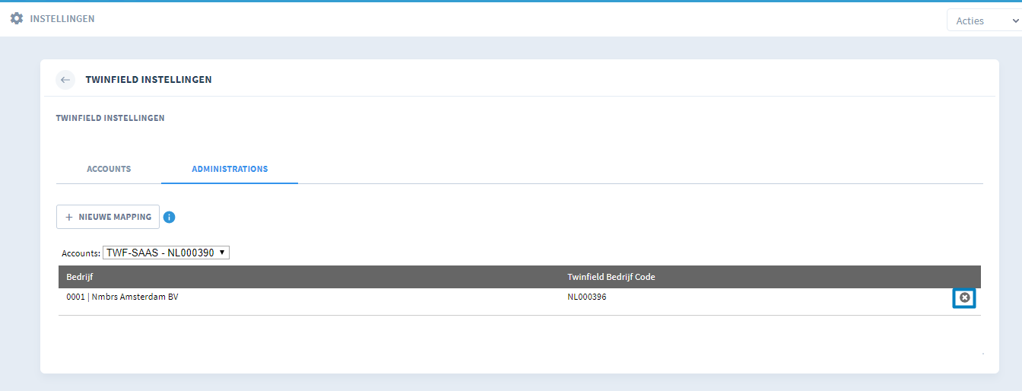The height and width of the screenshot is (391, 1022).
Task: Click the plus icon for new mapping
Action: point(69,218)
